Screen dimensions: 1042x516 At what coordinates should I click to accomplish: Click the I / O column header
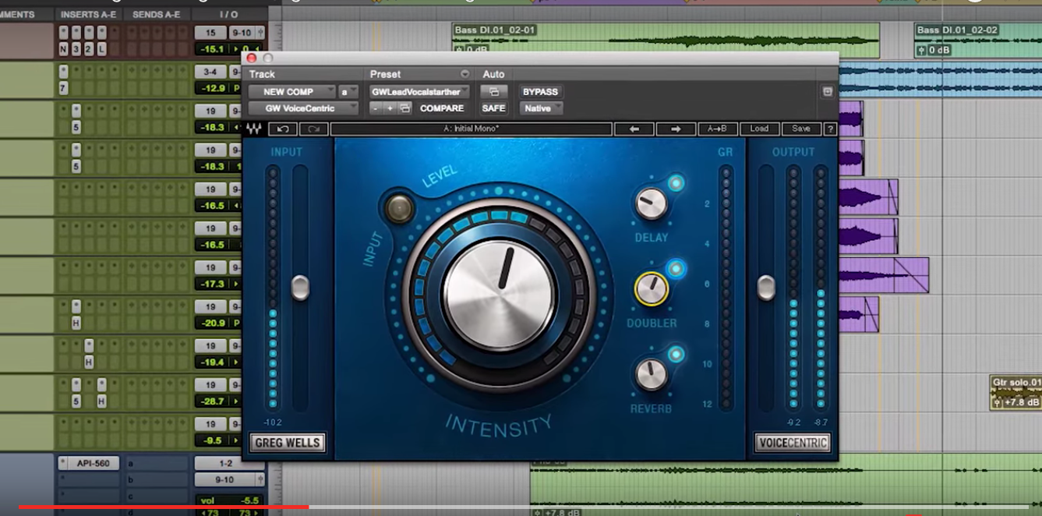click(229, 15)
